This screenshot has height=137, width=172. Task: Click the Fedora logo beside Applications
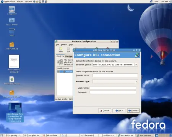[x=2, y=2]
